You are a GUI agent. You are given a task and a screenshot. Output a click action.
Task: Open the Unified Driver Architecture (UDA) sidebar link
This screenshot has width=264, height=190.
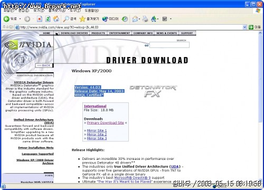pyautogui.click(x=34, y=121)
